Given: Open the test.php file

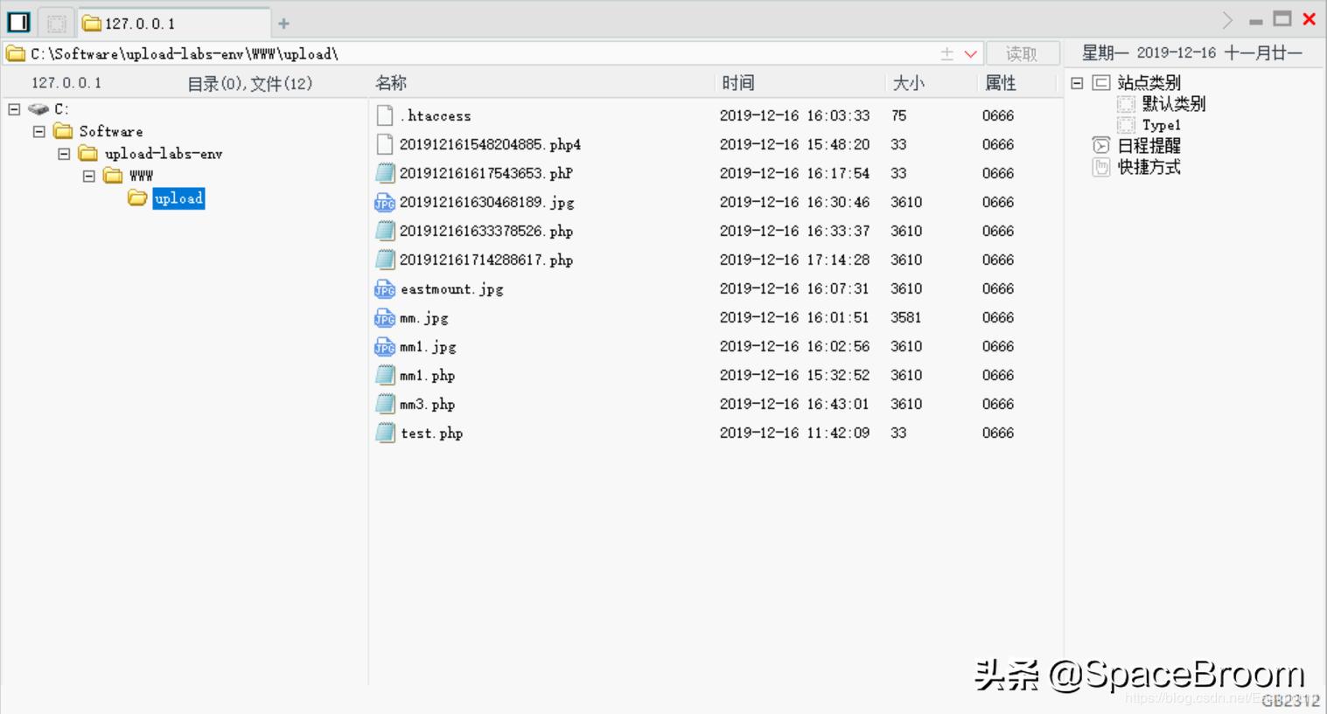Looking at the screenshot, I should (x=431, y=433).
